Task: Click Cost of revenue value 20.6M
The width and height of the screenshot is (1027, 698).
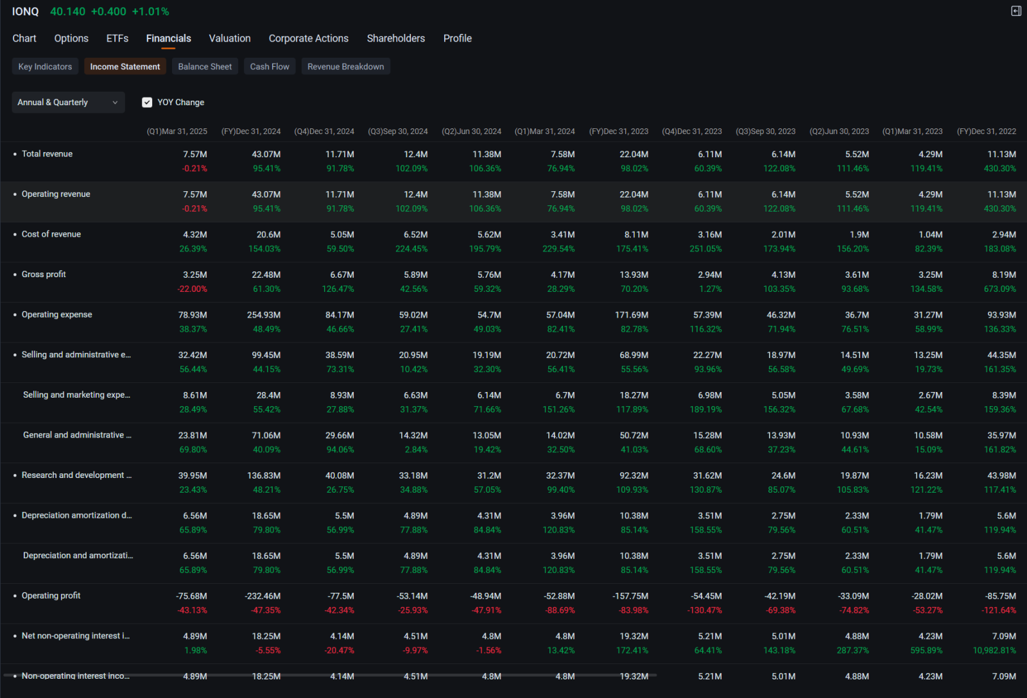Action: 269,235
